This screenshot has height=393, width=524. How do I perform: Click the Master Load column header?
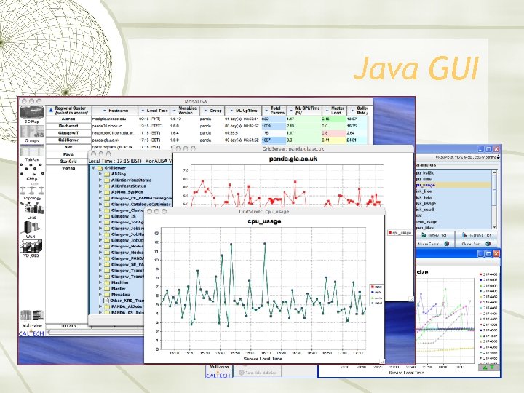coord(335,111)
